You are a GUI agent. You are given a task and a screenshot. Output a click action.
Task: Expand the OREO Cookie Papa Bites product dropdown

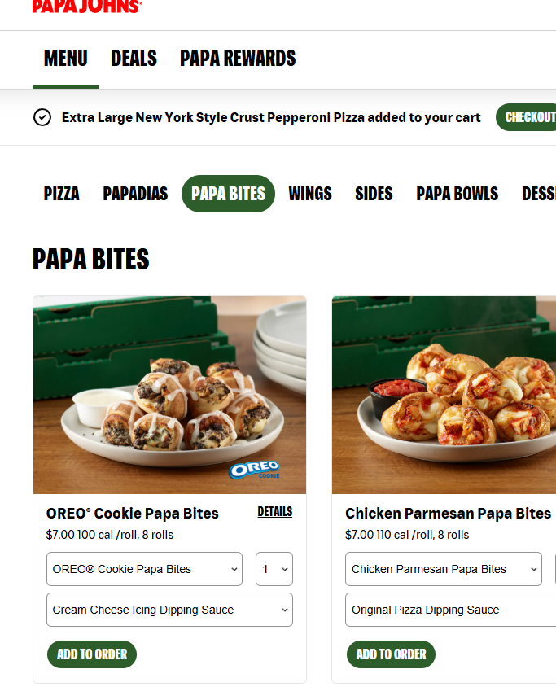[x=145, y=569]
